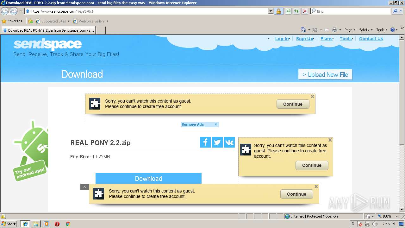Close the grey X ad overlay button
405x228 pixels.
click(84, 187)
